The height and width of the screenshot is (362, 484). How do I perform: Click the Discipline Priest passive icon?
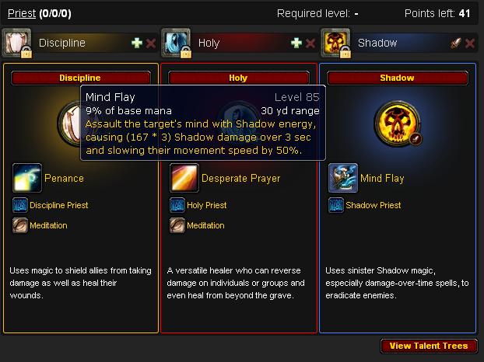pyautogui.click(x=19, y=205)
